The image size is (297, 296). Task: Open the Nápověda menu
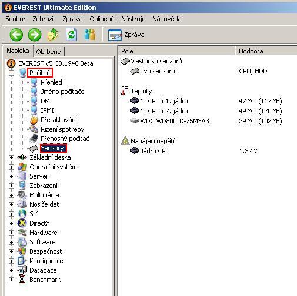[x=167, y=19]
